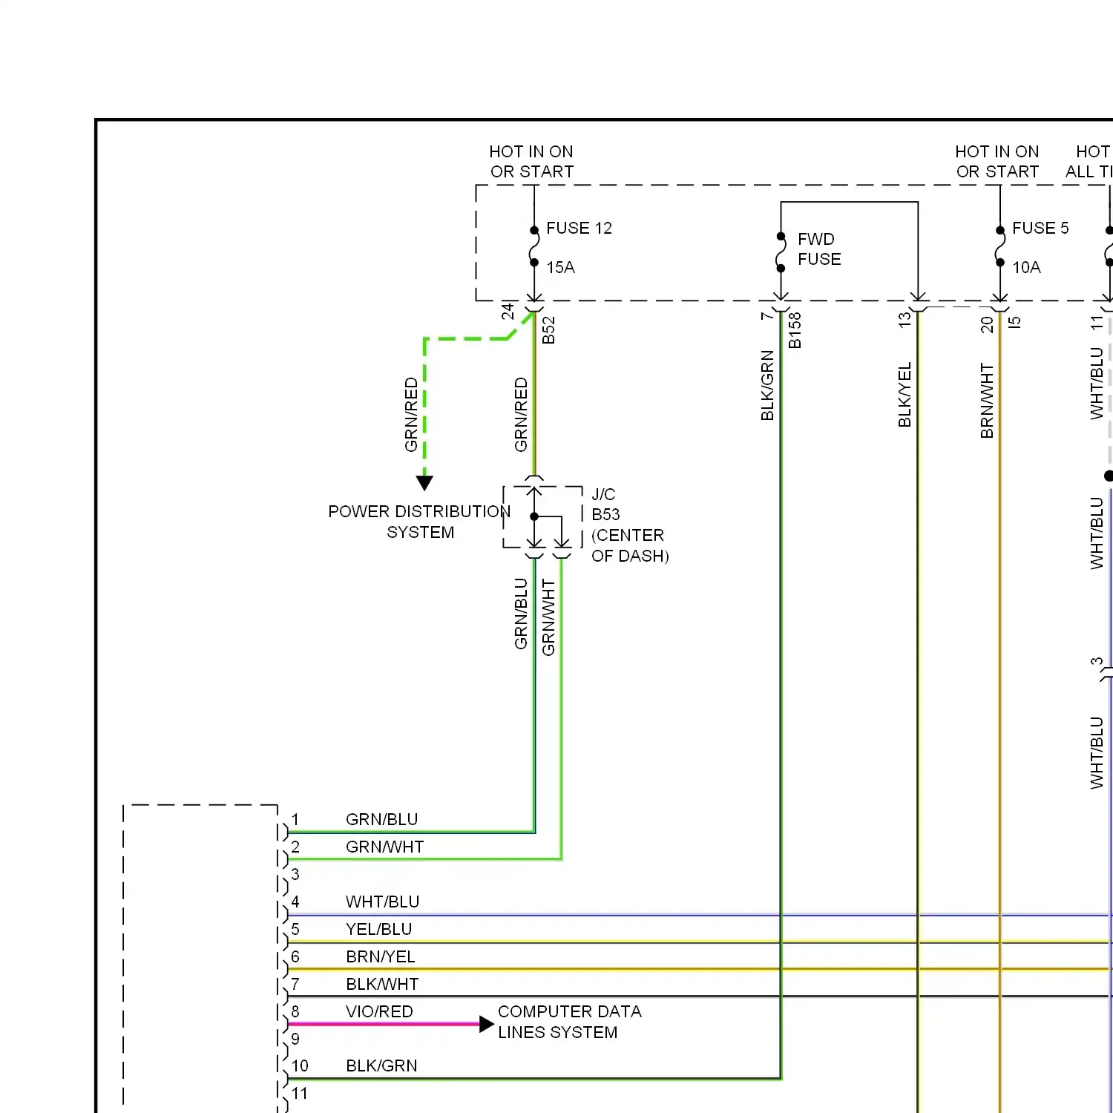Viewport: 1113px width, 1113px height.
Task: Click the FUSE 5 label
Action: 1040,229
